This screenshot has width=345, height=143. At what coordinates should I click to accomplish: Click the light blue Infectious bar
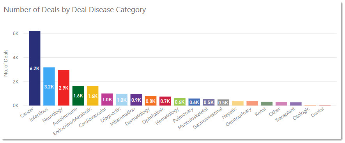point(49,87)
